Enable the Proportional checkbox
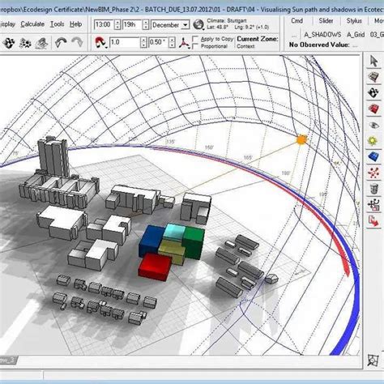The image size is (384, 384). [x=195, y=46]
